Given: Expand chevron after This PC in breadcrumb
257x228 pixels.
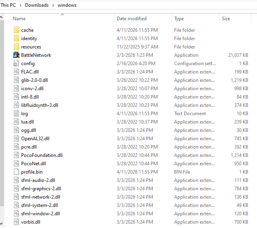Looking at the screenshot, I should [x=20, y=5].
